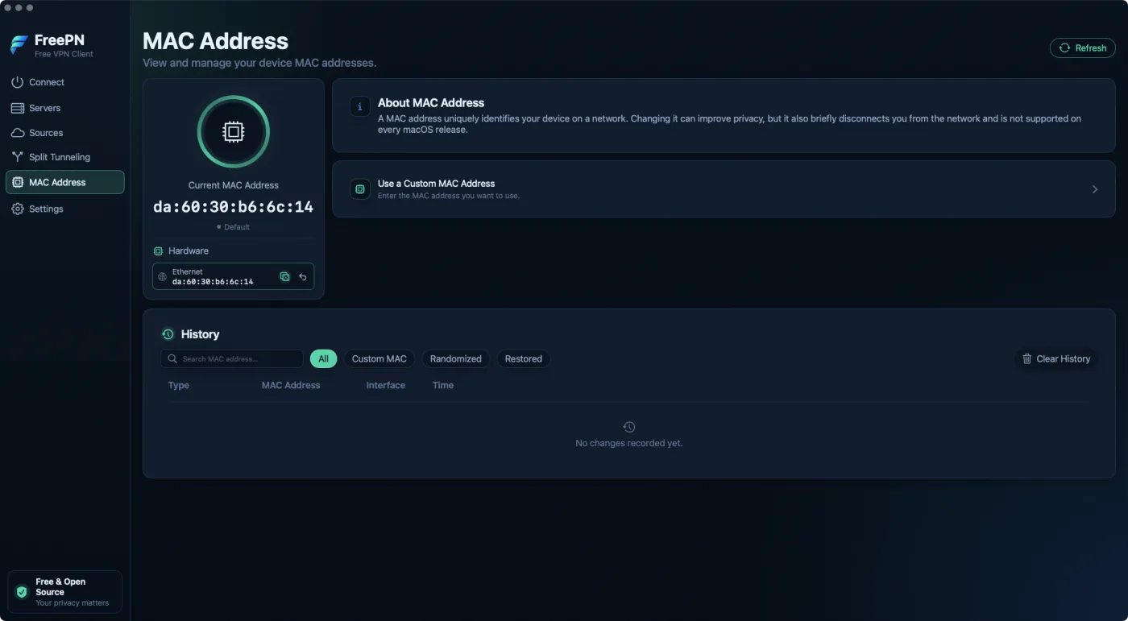Click the large chip icon above Current MAC Address
This screenshot has width=1128, height=621.
coord(234,131)
